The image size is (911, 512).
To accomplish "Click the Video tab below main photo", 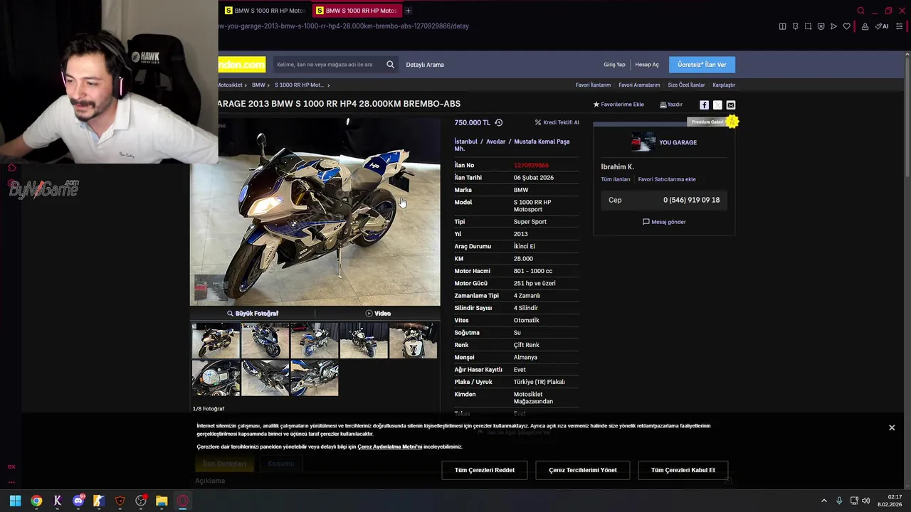I will coord(378,314).
